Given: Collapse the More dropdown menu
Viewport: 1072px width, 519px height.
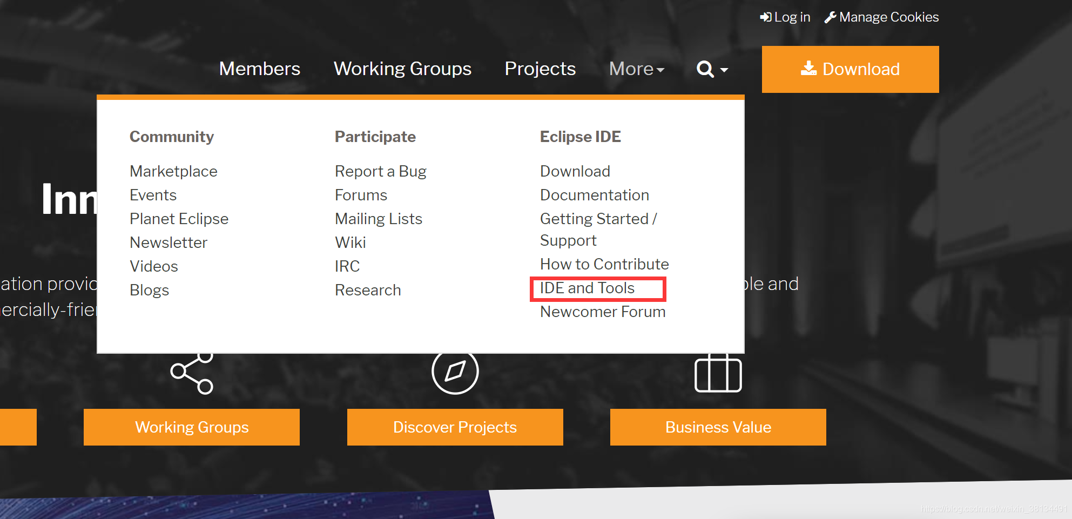Looking at the screenshot, I should point(637,69).
